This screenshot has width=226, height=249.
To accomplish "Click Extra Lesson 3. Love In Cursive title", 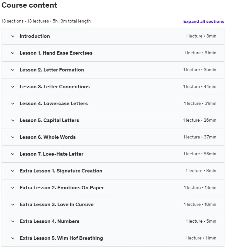I will coord(57,205).
